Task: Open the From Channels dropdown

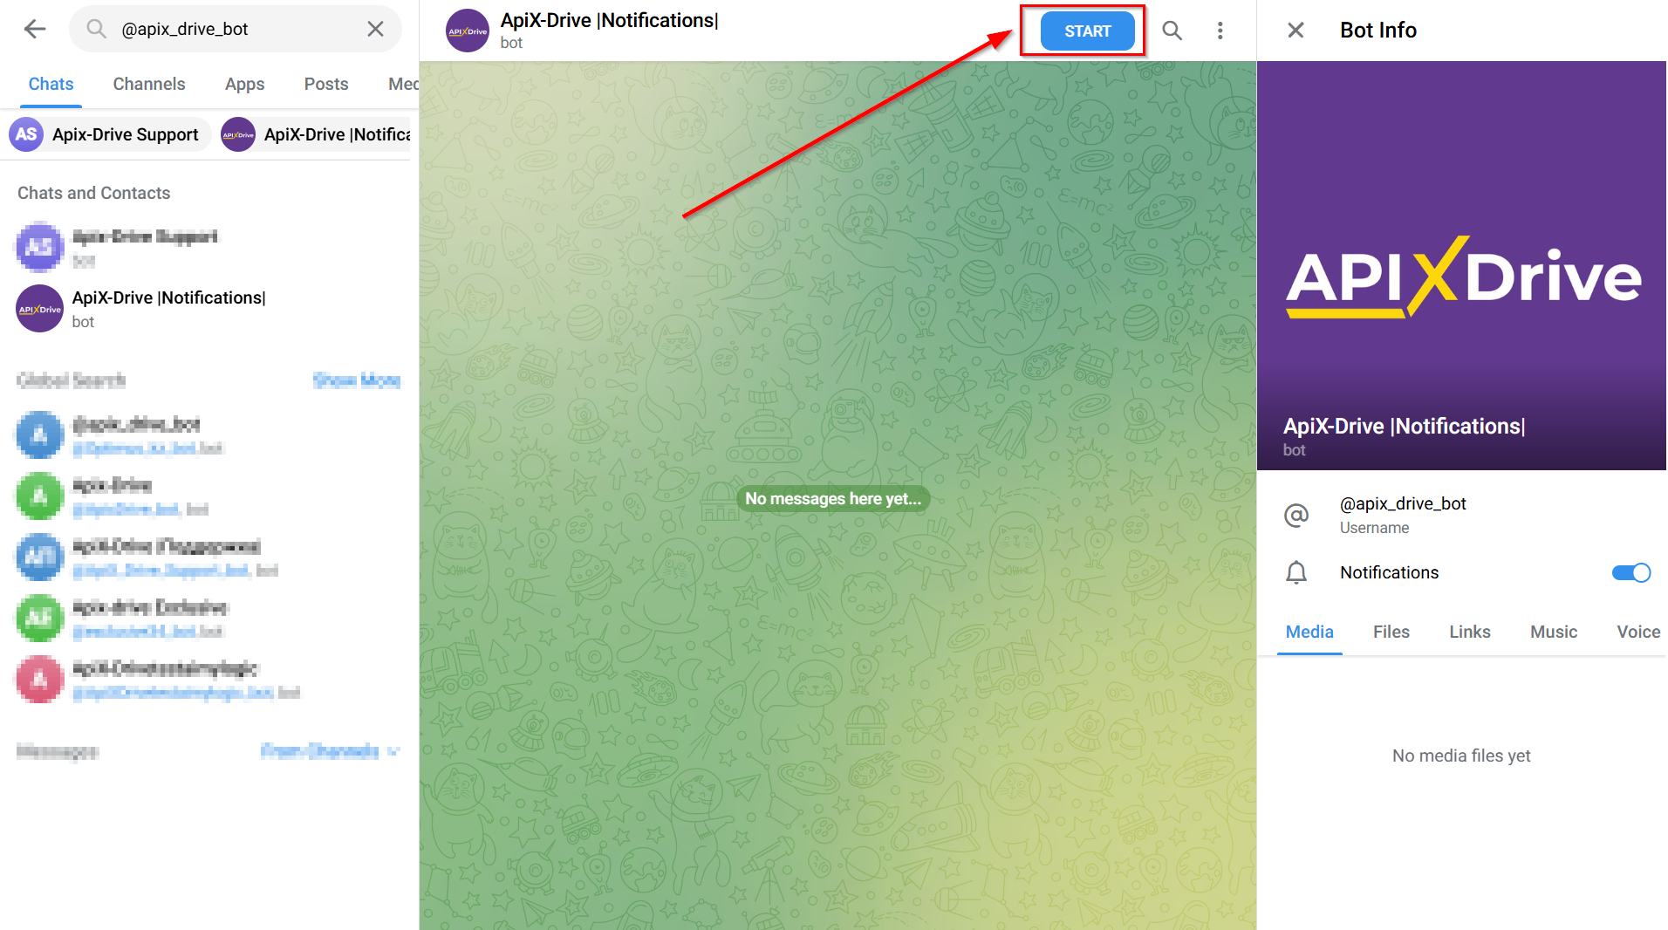Action: (330, 751)
